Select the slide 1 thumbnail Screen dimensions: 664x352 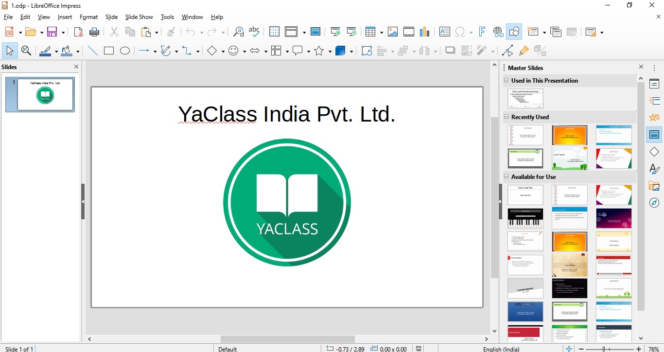click(x=45, y=95)
